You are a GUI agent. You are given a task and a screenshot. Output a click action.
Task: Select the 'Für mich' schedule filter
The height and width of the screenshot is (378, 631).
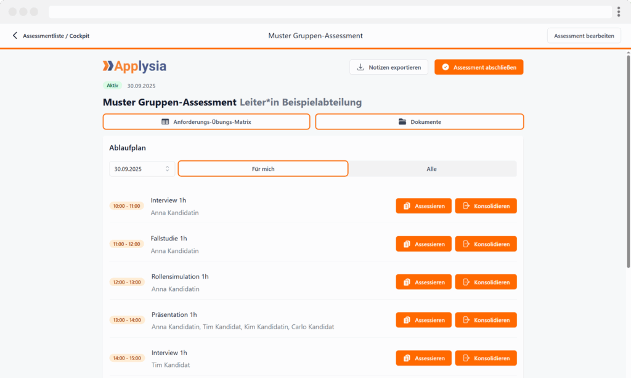point(263,169)
